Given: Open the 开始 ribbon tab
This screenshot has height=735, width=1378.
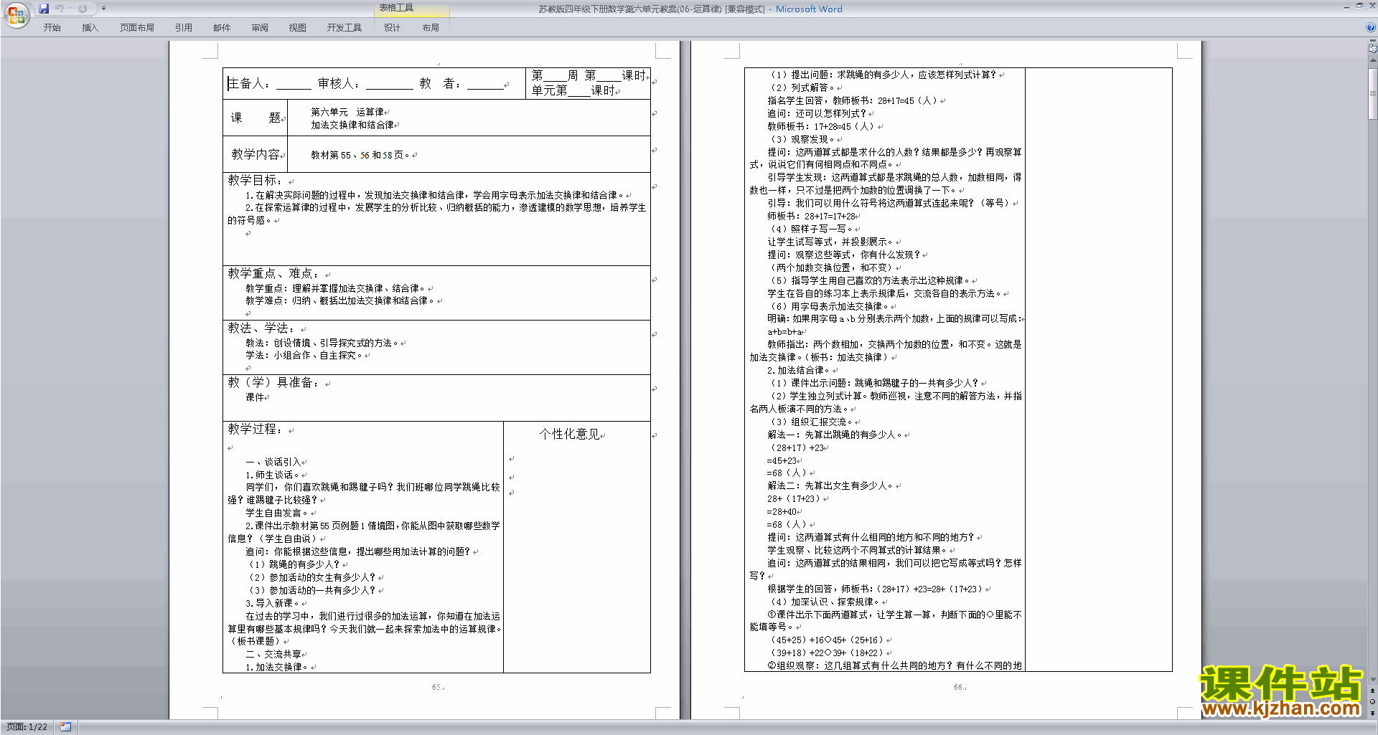Looking at the screenshot, I should (52, 28).
